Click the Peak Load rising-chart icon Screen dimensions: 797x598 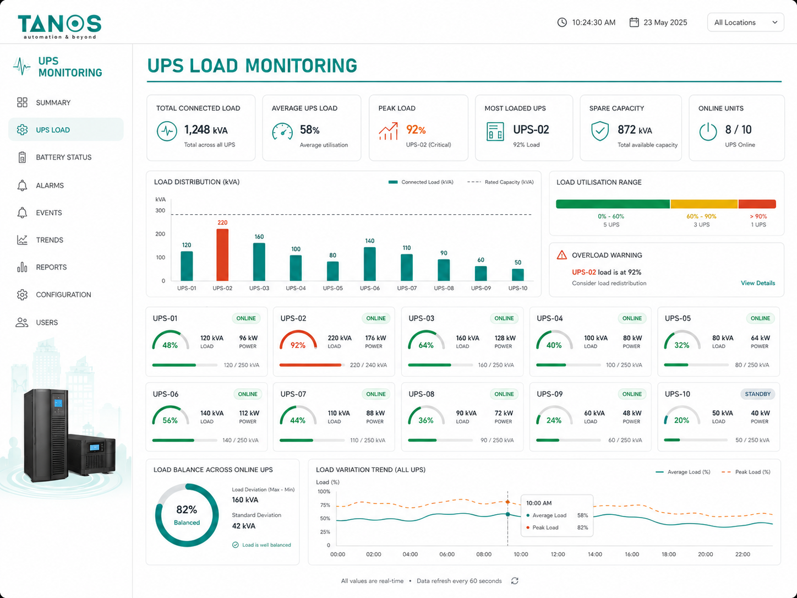[x=389, y=131]
